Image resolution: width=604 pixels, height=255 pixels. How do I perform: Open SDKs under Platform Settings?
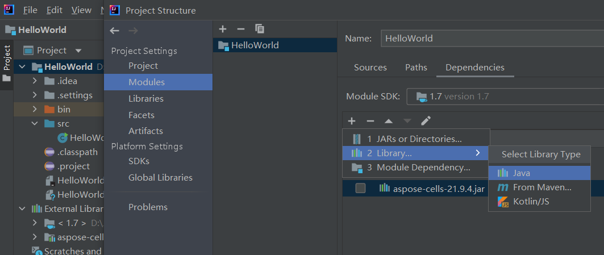139,161
